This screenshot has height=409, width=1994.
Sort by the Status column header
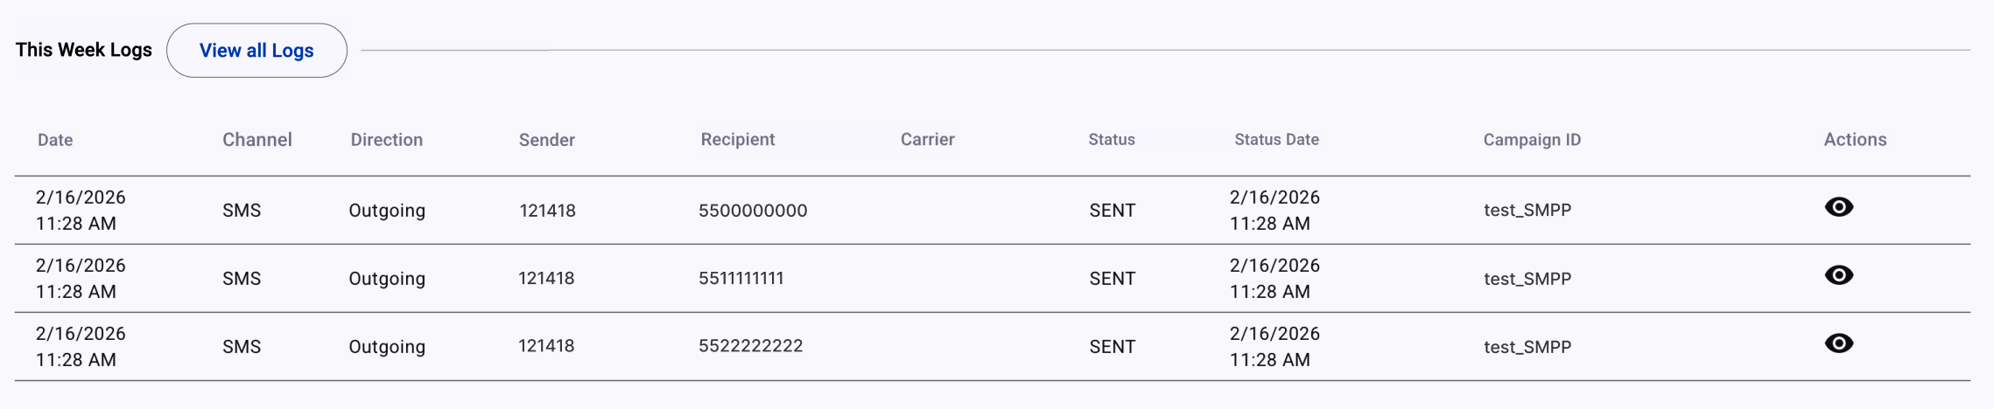click(x=1112, y=140)
